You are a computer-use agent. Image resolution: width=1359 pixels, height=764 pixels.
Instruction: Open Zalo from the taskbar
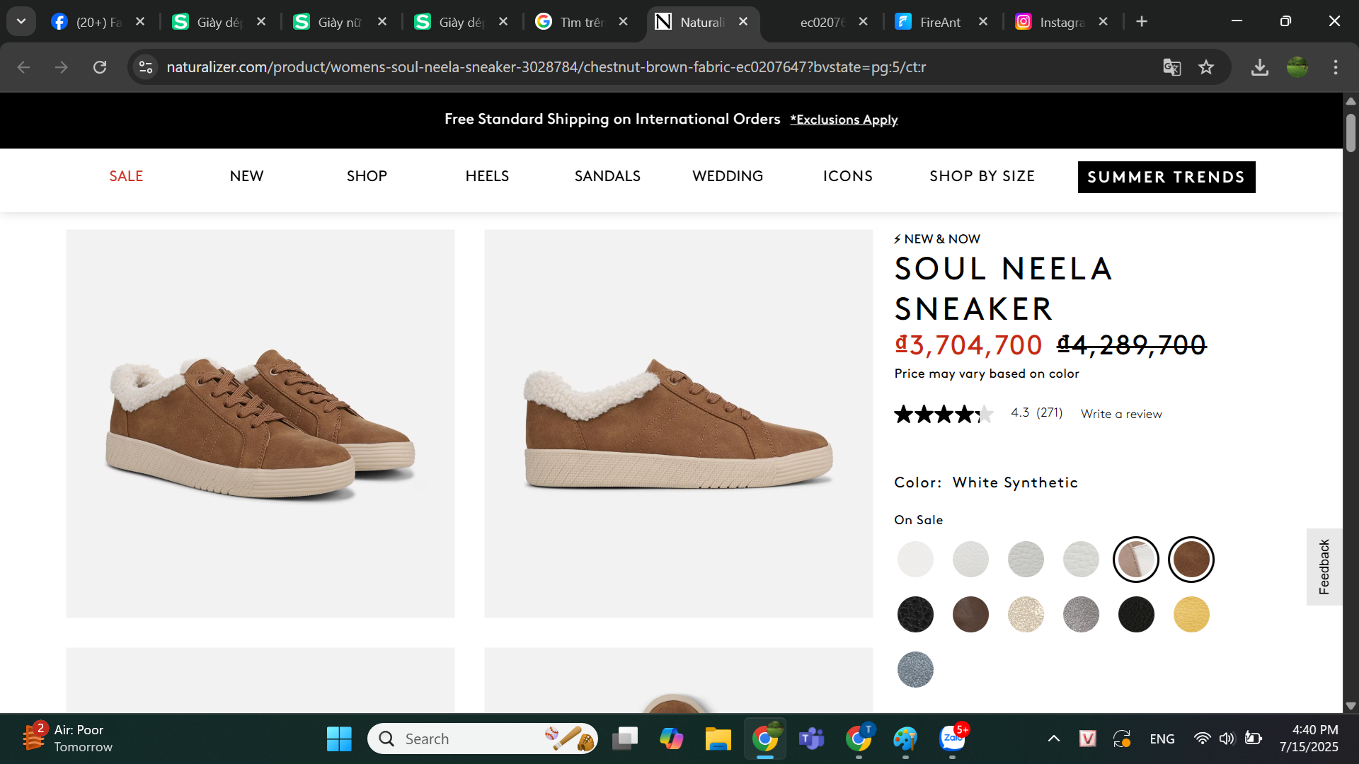pos(952,739)
